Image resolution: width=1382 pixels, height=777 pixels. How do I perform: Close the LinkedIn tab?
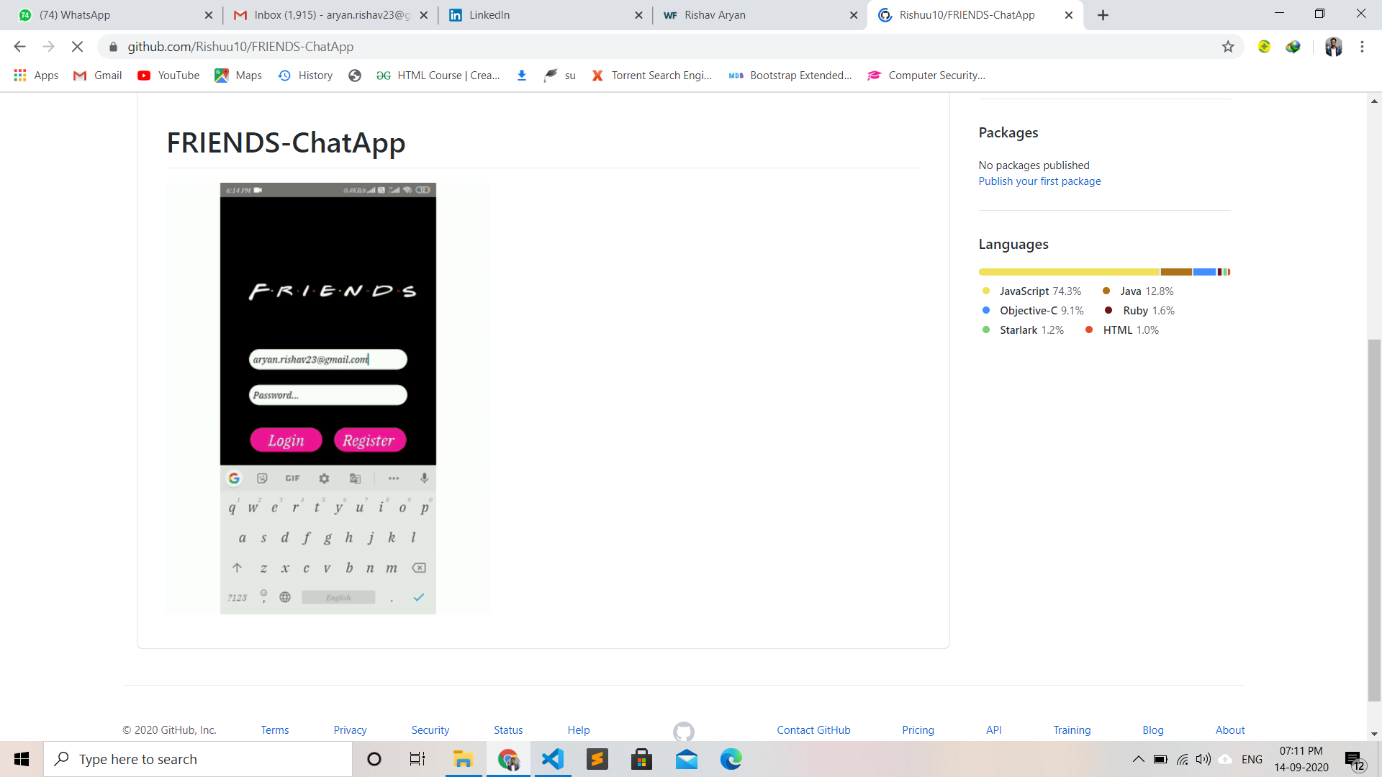tap(638, 15)
